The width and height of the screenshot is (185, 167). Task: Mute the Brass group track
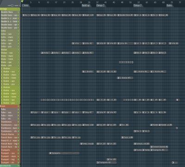(18, 106)
